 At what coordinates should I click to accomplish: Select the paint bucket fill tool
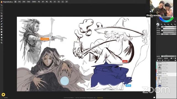click(1, 29)
